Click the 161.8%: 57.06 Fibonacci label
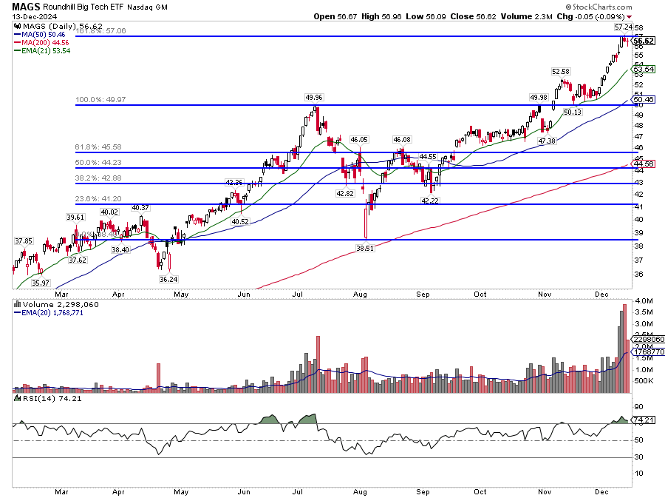Screen dimensions: 665x498 coord(100,30)
